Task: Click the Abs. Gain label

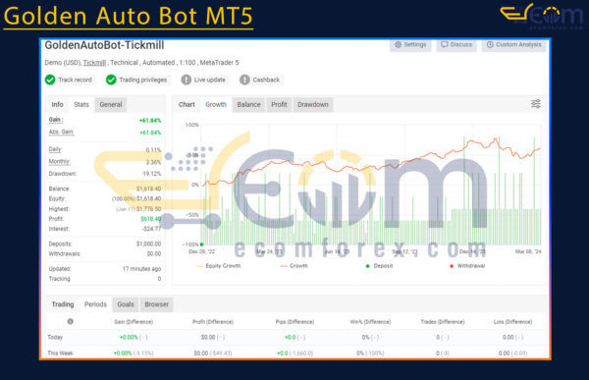Action: [61, 132]
